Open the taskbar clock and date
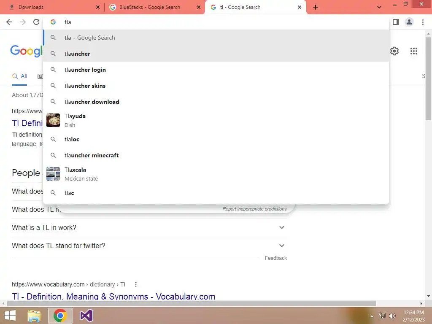 pos(414,316)
